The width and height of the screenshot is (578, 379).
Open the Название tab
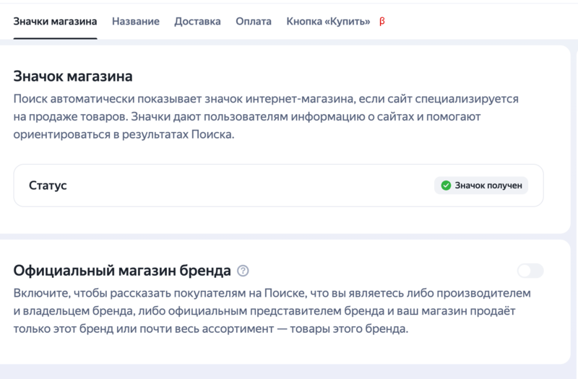[136, 22]
